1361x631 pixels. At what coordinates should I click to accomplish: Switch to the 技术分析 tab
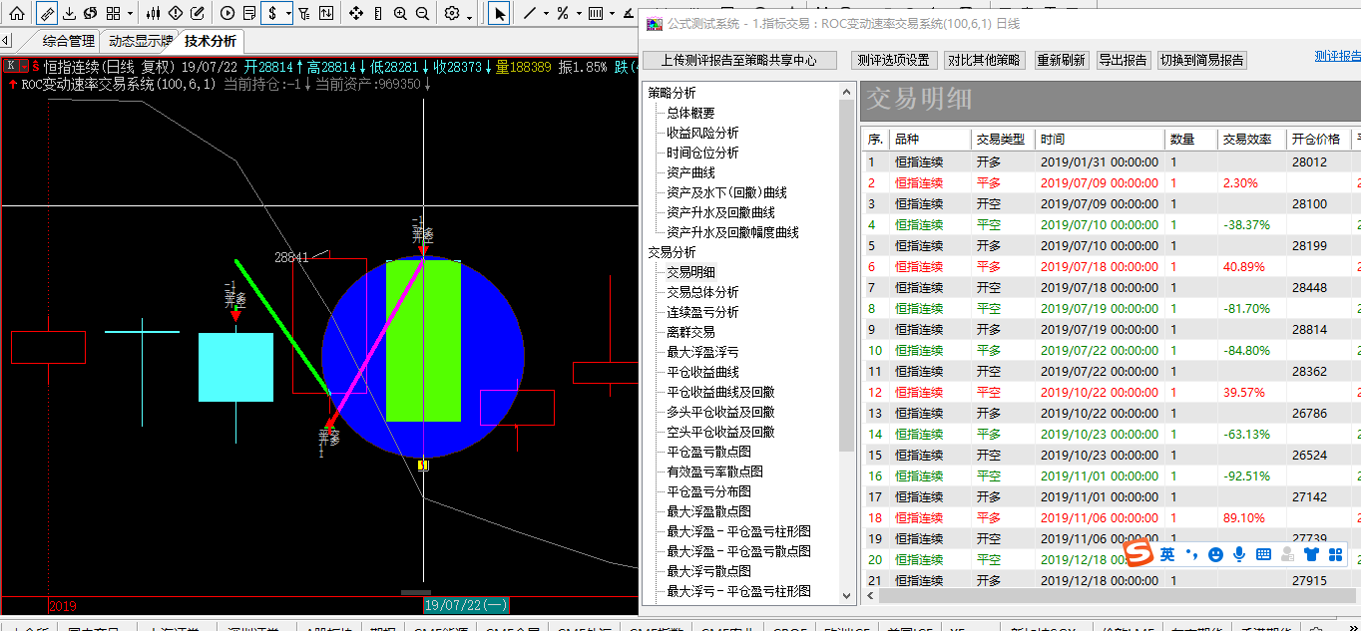(211, 41)
